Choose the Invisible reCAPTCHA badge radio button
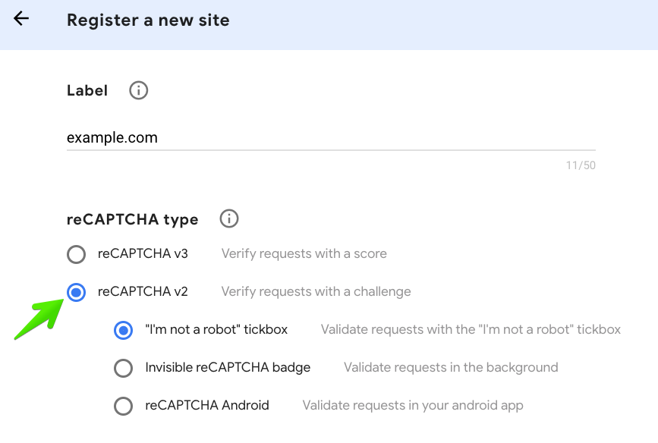Viewport: 658px width, 443px height. 124,368
